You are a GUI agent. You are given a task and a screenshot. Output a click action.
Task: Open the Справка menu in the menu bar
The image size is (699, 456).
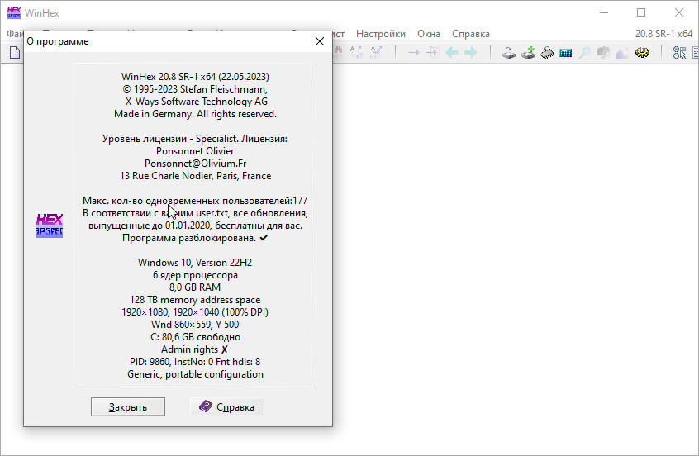[x=471, y=34]
